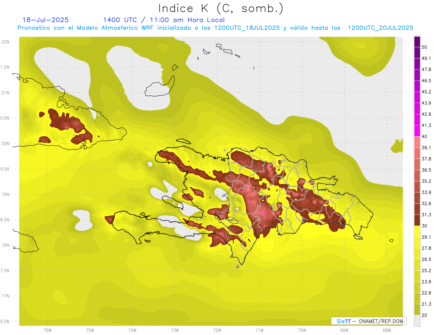
Task: Click the "74W" longitude label
Action: [x=132, y=330]
